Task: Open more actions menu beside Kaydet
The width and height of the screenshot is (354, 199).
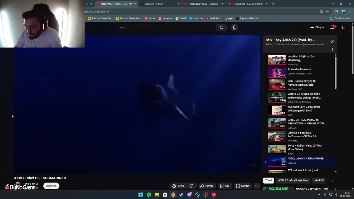Action: coord(257,186)
